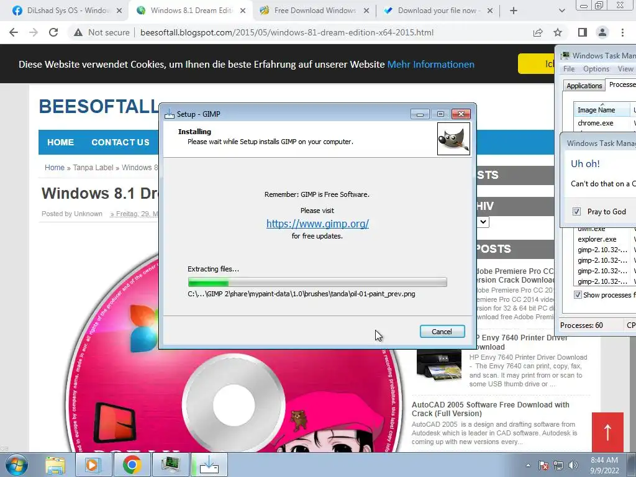This screenshot has width=636, height=477.
Task: Close the Free Download Windows tab
Action: point(366,11)
